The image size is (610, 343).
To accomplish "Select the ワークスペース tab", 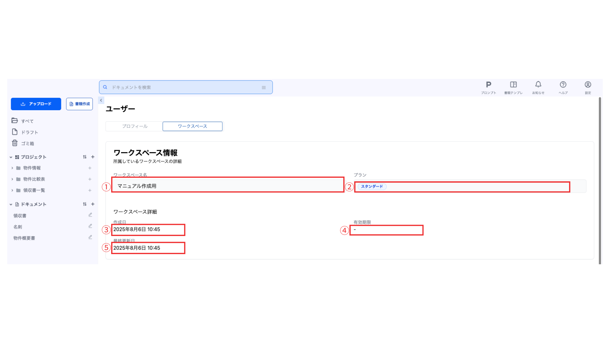I will pyautogui.click(x=192, y=126).
